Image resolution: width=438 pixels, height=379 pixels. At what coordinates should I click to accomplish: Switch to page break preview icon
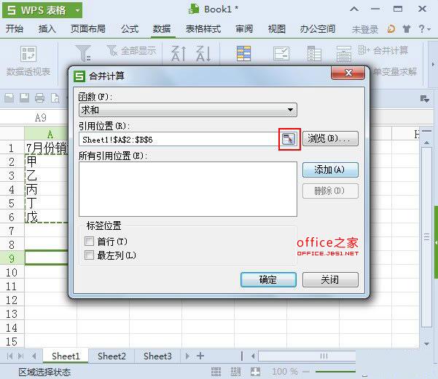[235, 372]
